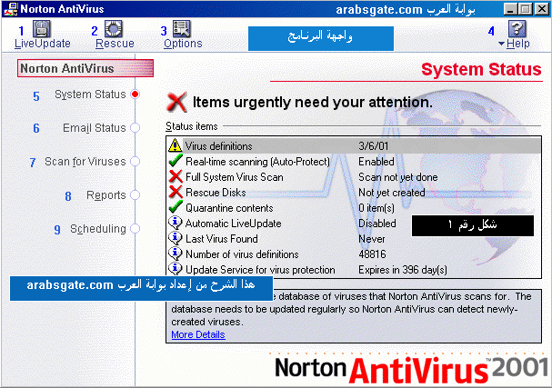This screenshot has height=388, width=552.
Task: Open the More Details link
Action: click(x=198, y=334)
